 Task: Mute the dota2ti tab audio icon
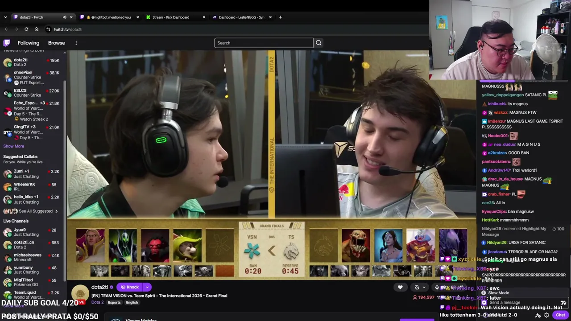64,17
